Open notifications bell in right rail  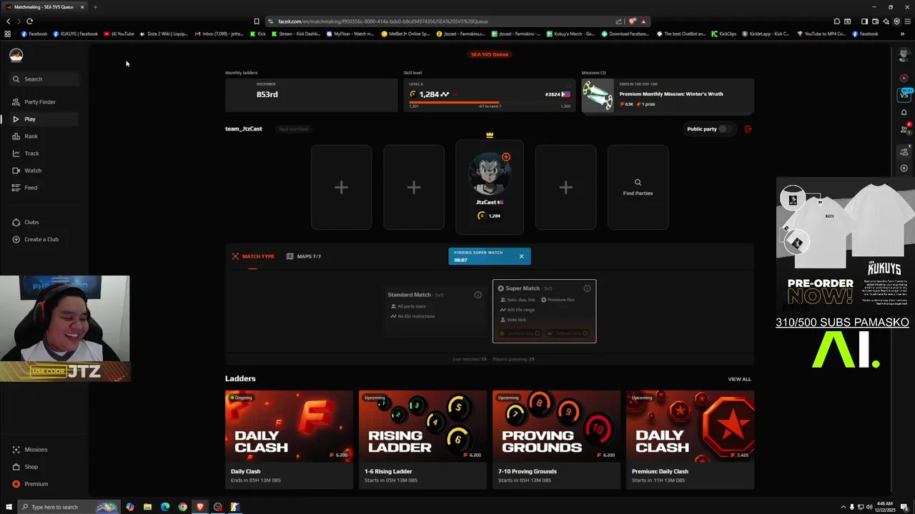point(904,112)
